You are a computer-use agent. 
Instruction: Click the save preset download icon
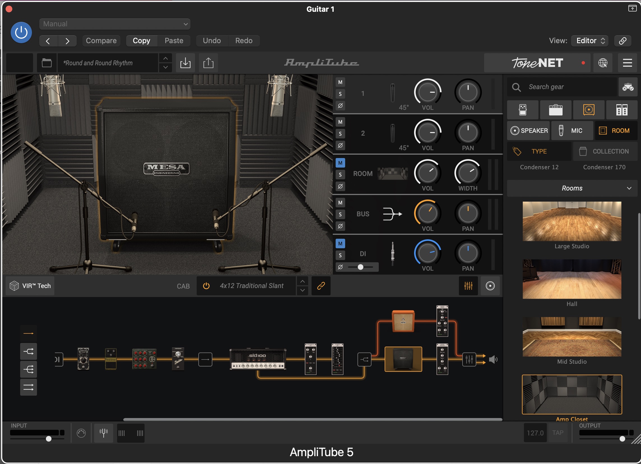pos(185,63)
